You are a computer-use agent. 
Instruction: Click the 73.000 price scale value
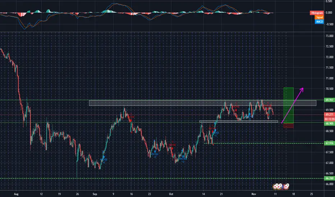(x=330, y=36)
